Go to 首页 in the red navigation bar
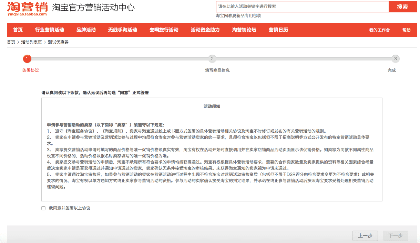This screenshot has height=243, width=420. coord(18,30)
